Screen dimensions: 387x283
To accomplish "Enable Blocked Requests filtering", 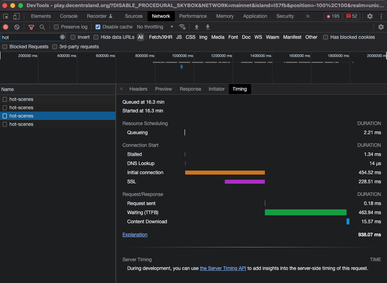I will [4, 46].
